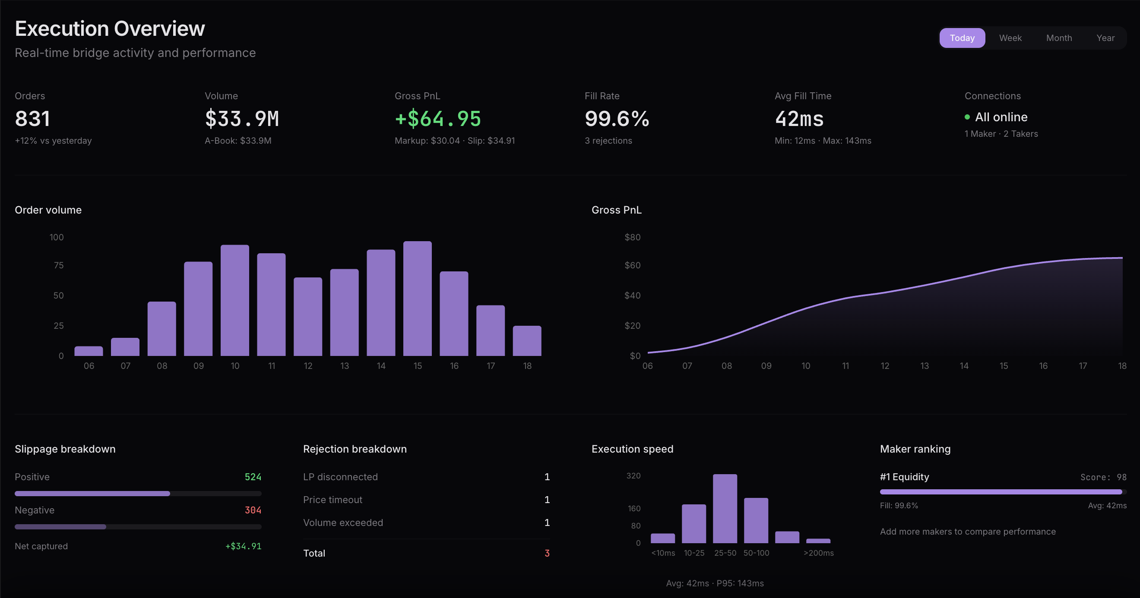Click the 25-50ms execution speed bar
Screen dimensions: 1140x598
(x=725, y=509)
